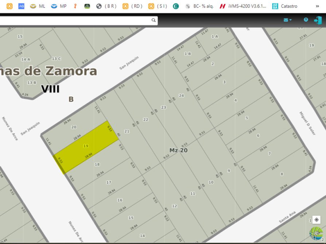Open the envelope messages dropdown
326x244 pixels.
pos(287,20)
